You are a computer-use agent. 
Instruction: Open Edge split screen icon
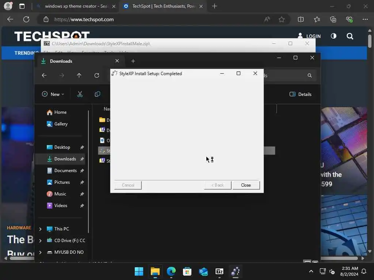[301, 19]
